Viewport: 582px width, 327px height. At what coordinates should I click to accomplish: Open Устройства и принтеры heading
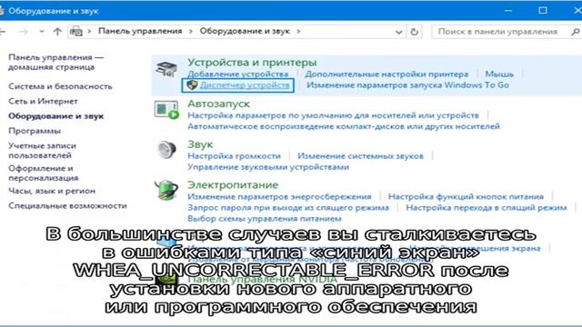point(252,63)
